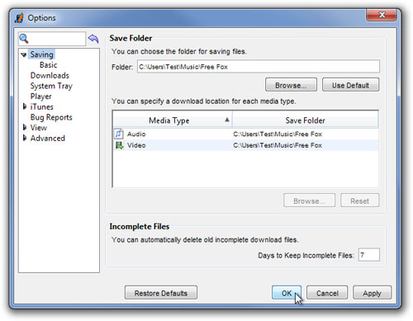Click the disabled Browse button below the table

pyautogui.click(x=309, y=201)
